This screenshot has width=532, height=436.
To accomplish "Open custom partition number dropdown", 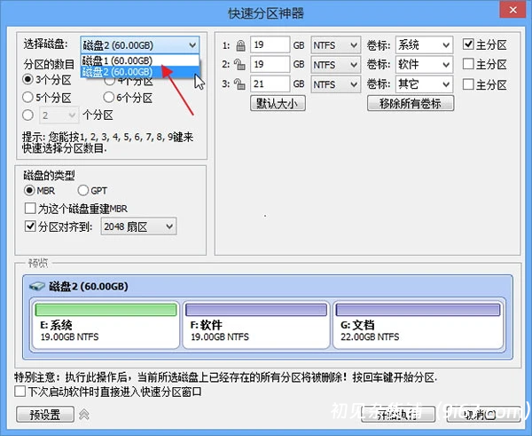I will pyautogui.click(x=59, y=115).
